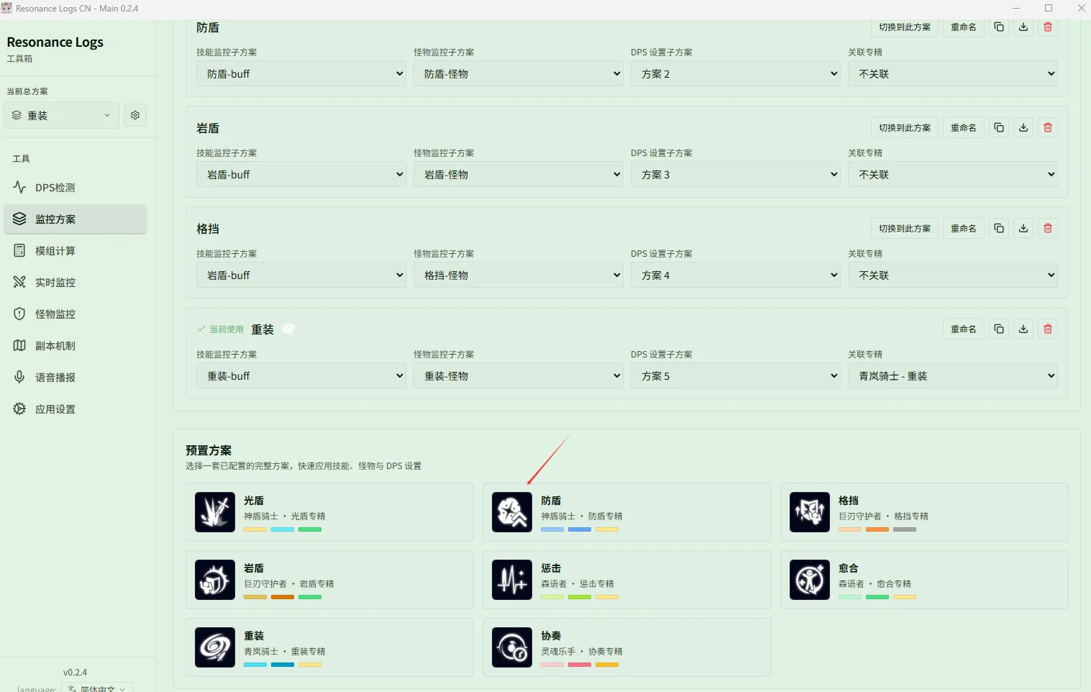The image size is (1091, 692).
Task: Open 重装-怪物 monster monitor dropdown
Action: [x=519, y=375]
